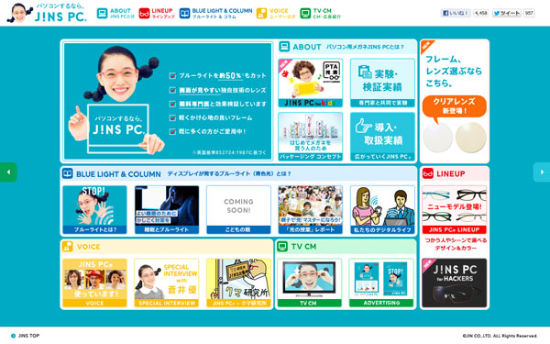Go to previous page with left arrow

[x=8, y=172]
